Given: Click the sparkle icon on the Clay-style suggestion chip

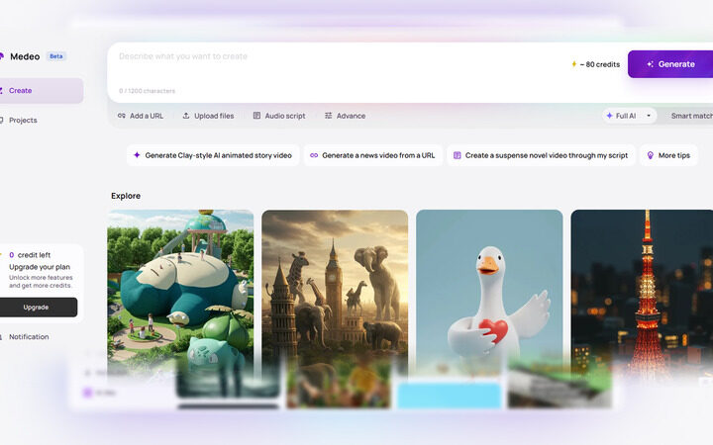Looking at the screenshot, I should [x=137, y=155].
